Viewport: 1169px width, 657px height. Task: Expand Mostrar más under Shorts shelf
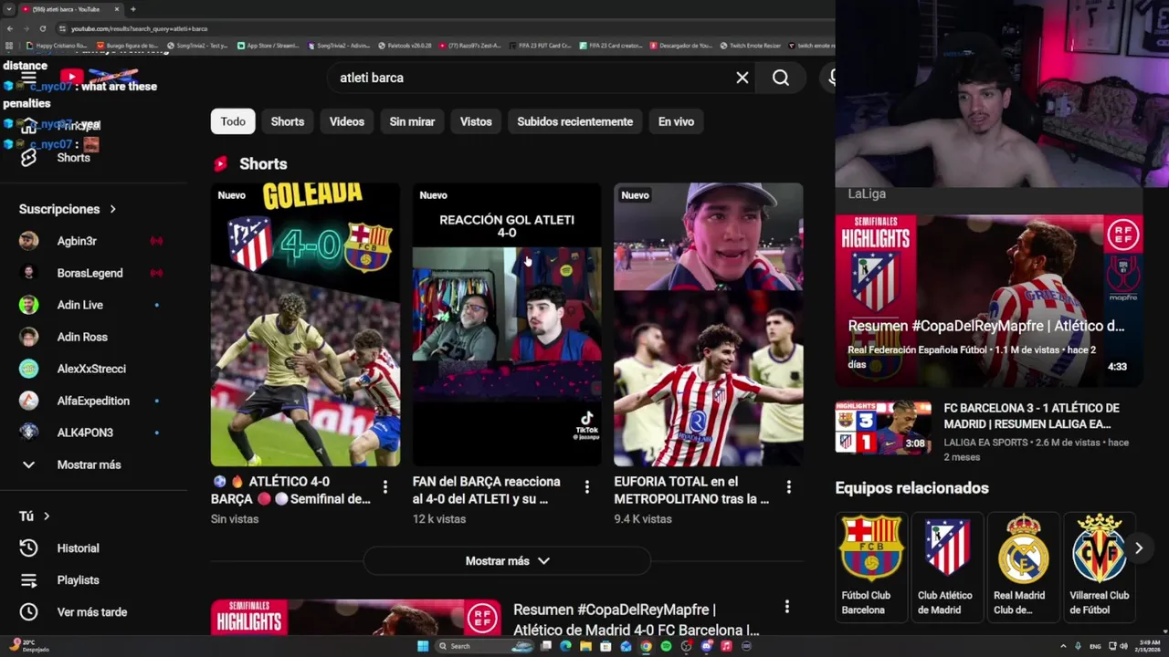[x=507, y=561]
